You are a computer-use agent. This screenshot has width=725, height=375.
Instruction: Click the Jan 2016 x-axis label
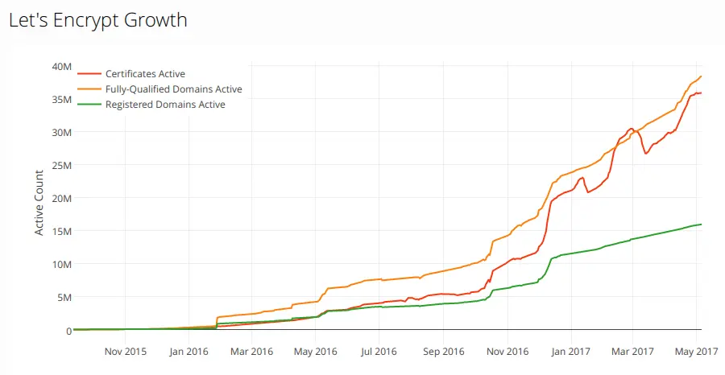click(x=188, y=352)
